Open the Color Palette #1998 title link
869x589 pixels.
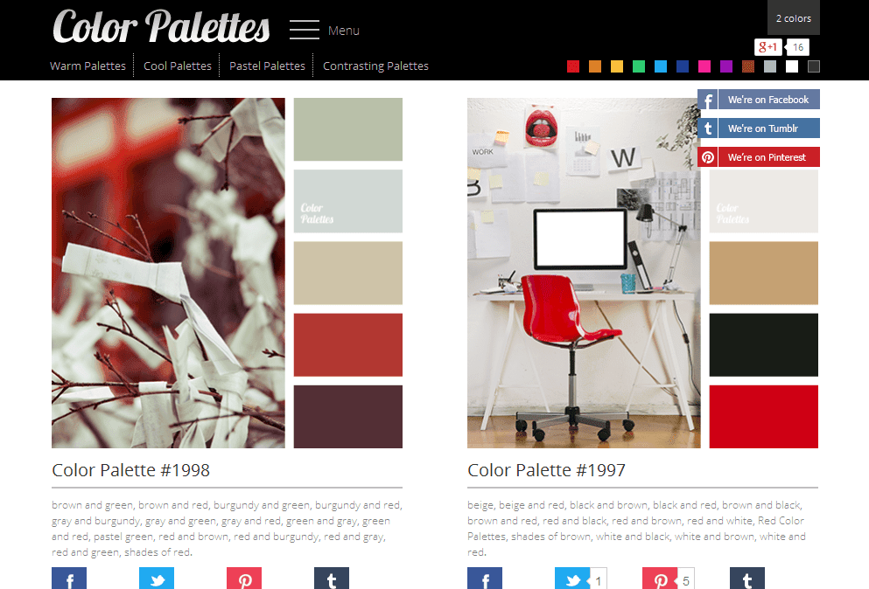pyautogui.click(x=130, y=470)
